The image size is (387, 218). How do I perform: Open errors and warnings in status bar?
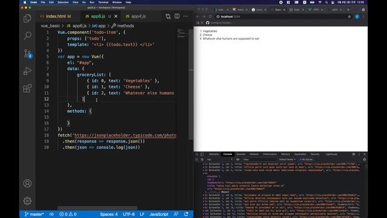[x=68, y=214]
